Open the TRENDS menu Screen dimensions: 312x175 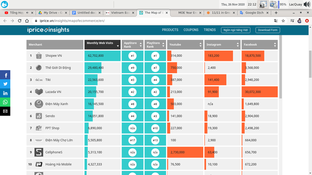210,30
